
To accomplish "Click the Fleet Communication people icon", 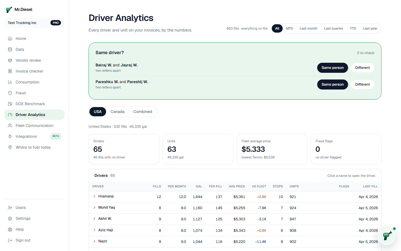I will [x=10, y=126].
